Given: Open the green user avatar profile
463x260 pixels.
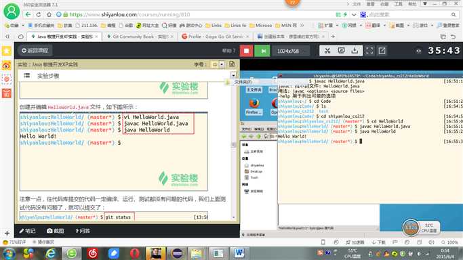Looking at the screenshot, I should click(12, 12).
